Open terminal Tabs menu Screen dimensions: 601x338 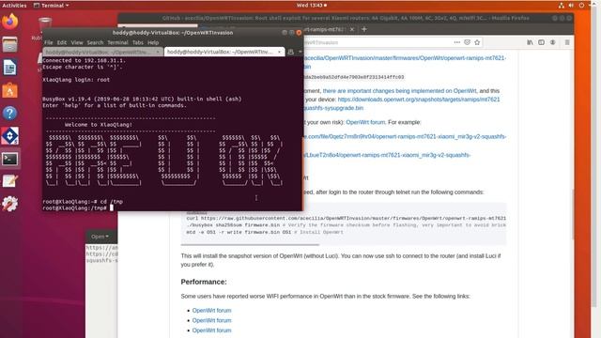(138, 42)
